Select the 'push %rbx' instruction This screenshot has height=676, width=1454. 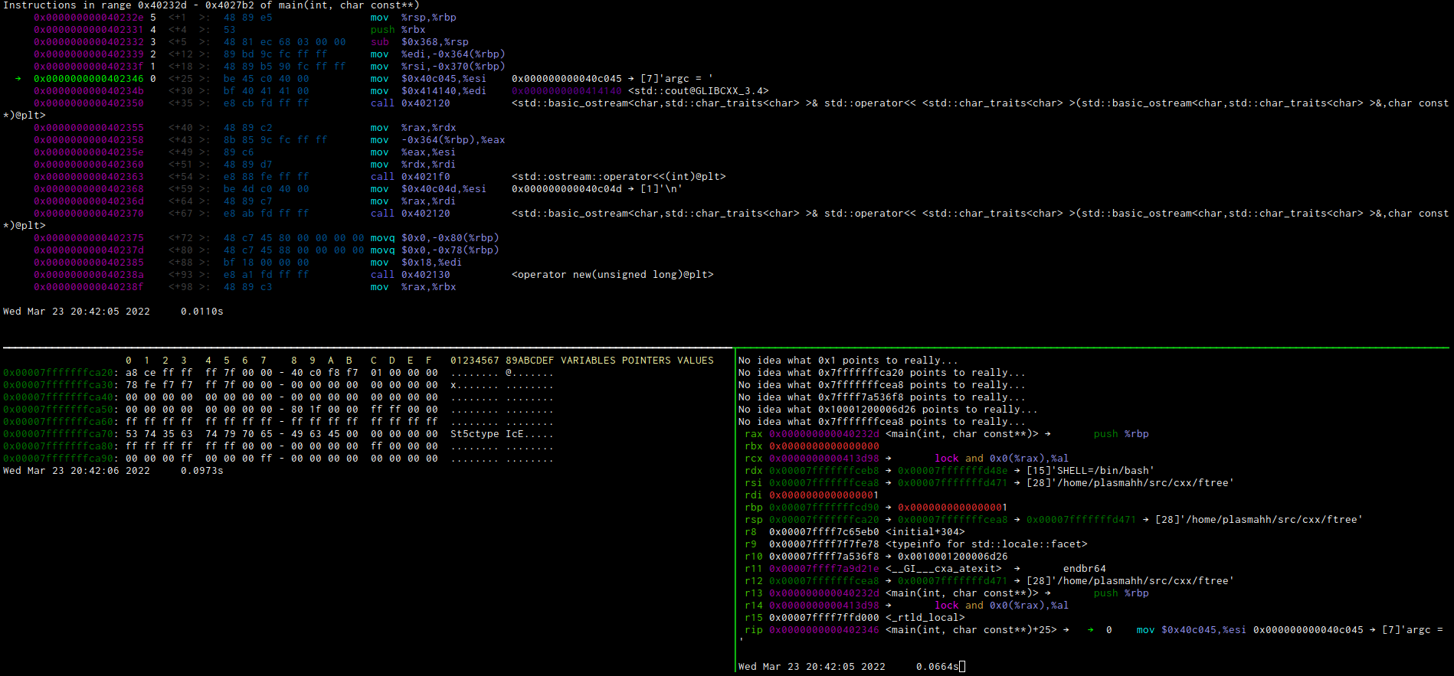tap(398, 30)
